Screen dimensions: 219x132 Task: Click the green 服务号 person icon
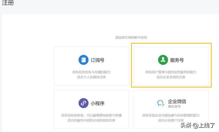163,60
